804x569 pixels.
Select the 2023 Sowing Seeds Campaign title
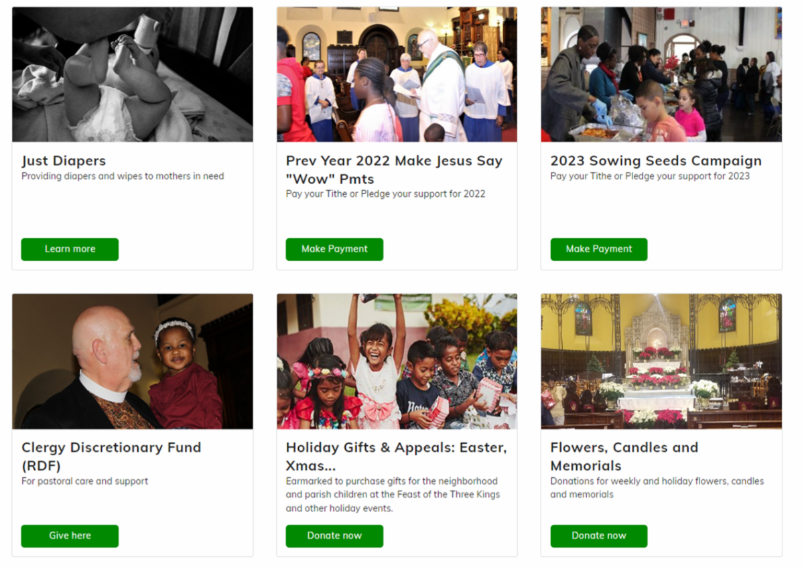tap(656, 161)
